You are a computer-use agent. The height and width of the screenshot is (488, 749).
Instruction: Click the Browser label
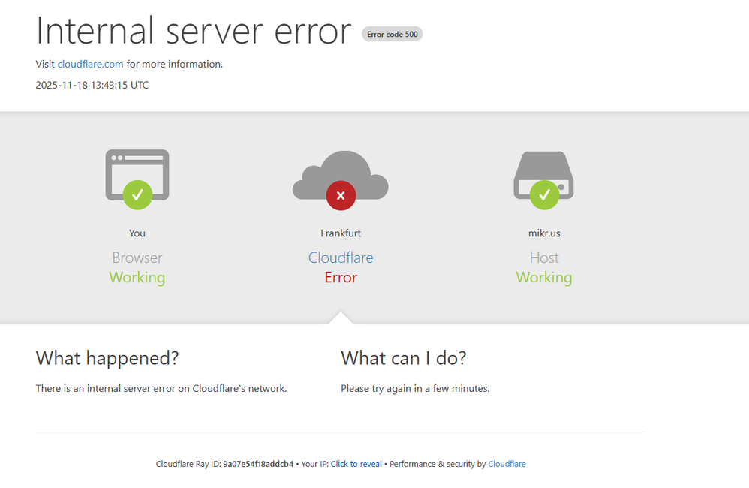[137, 258]
